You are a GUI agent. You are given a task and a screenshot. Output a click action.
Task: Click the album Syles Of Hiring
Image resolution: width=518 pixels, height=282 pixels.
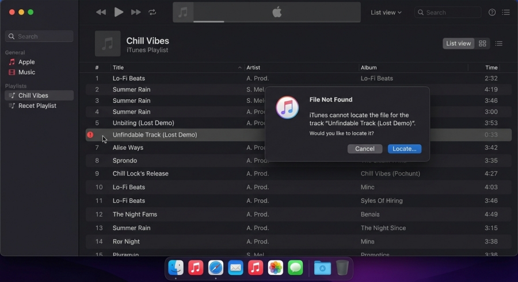coord(382,200)
